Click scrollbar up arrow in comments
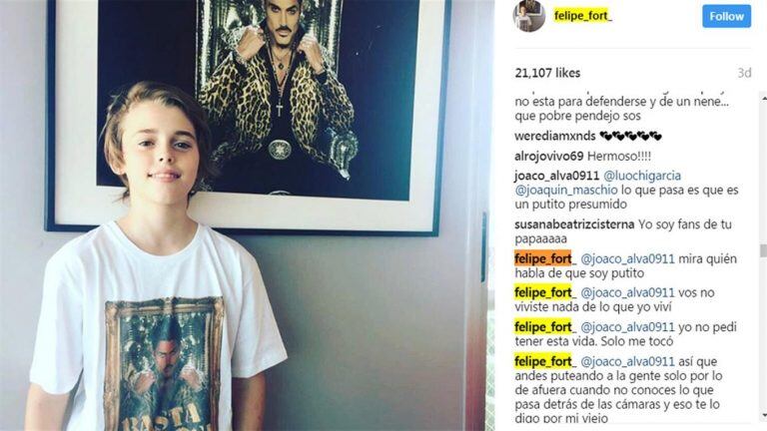 764,99
